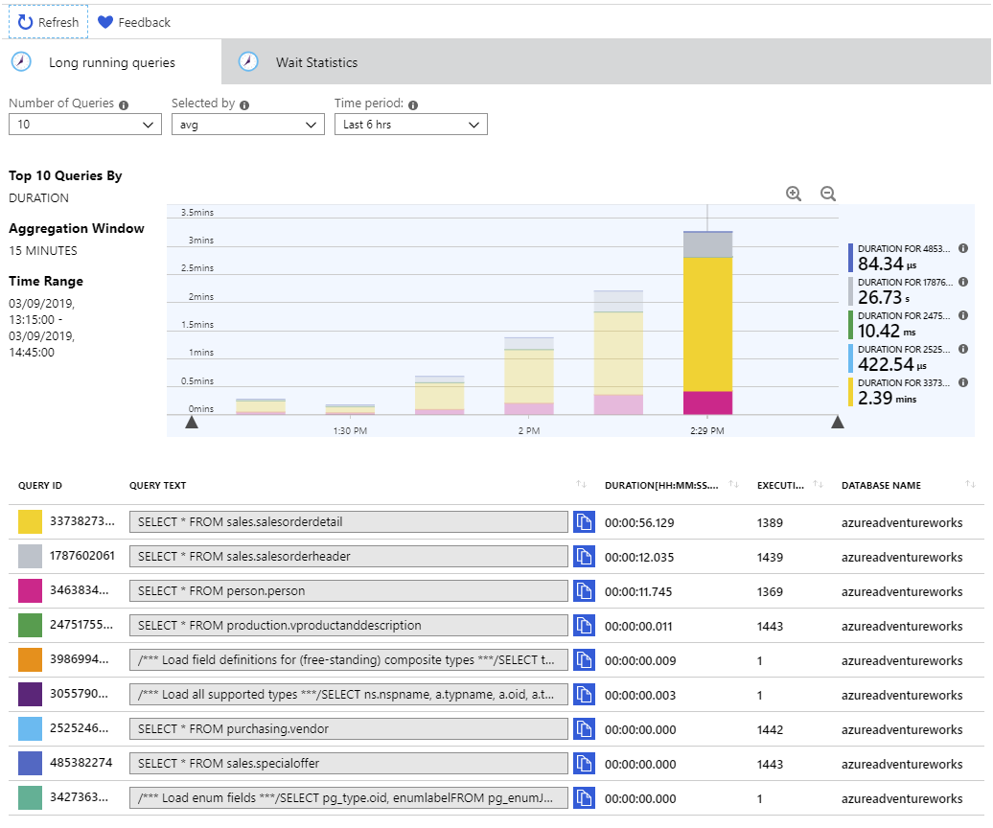
Task: Click the 1:30 PM bar in chart
Action: click(350, 409)
